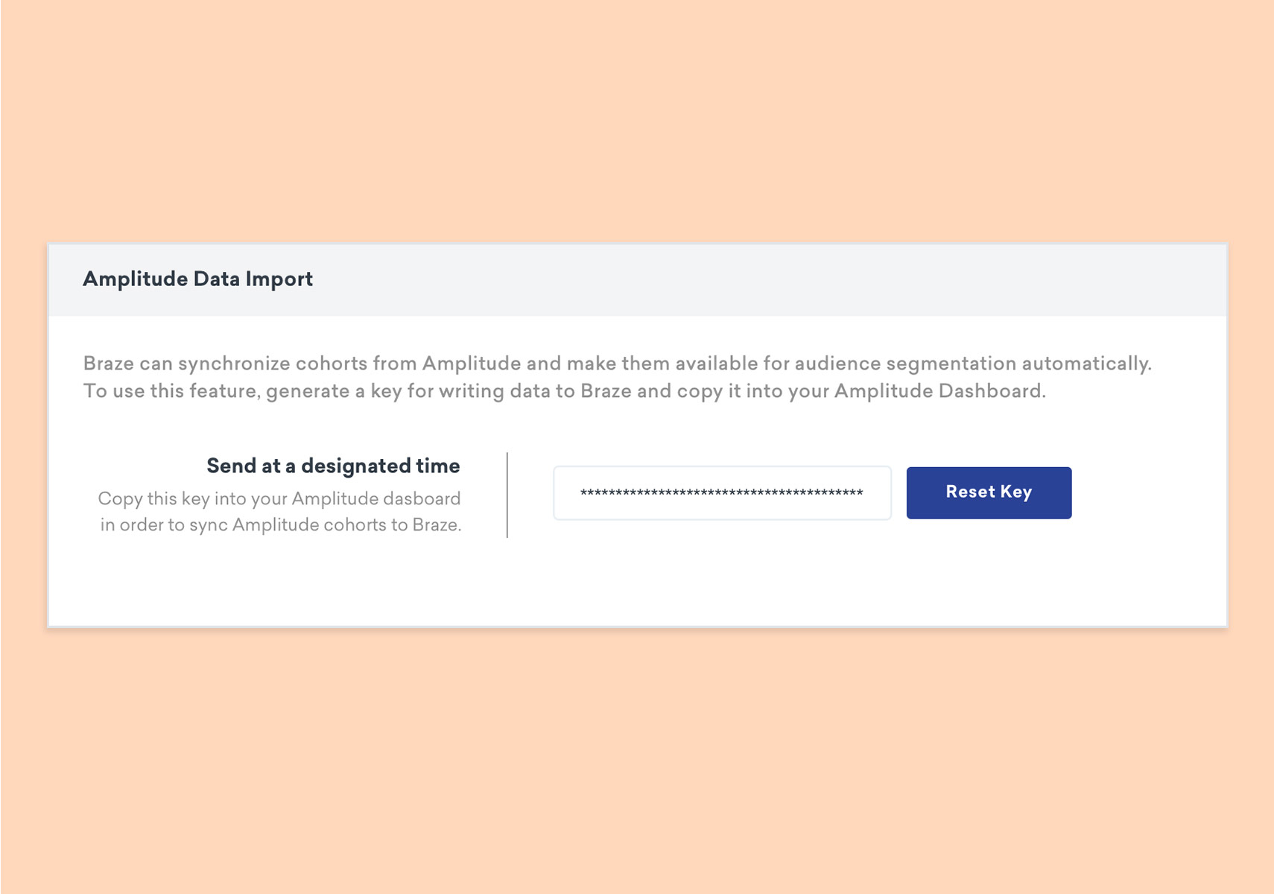This screenshot has height=894, width=1274.
Task: Click the in order to sync Amplitude cohorts line
Action: (x=280, y=525)
